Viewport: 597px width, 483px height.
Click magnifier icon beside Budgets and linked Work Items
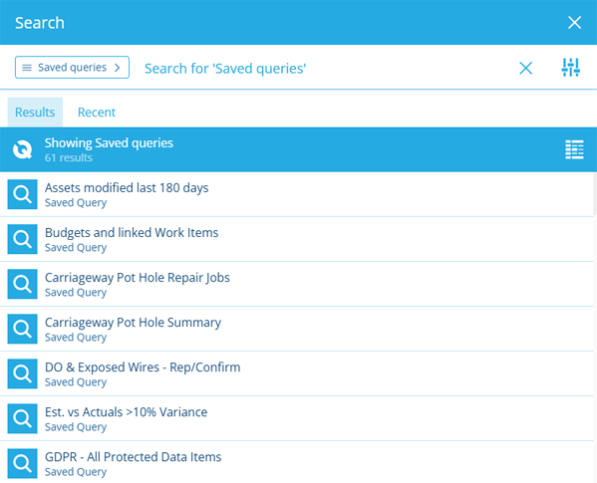(23, 239)
